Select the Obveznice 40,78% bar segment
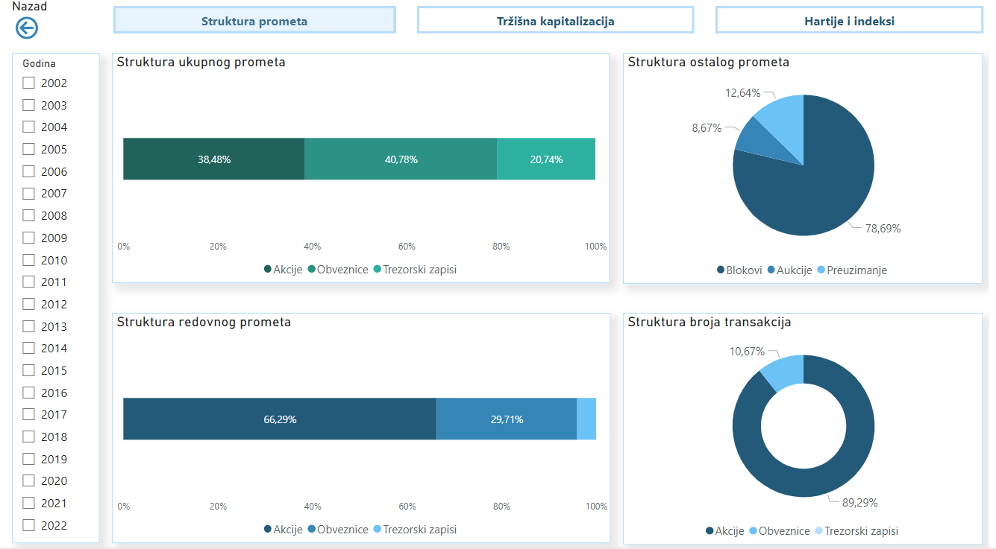Screen dimensions: 996x549 tap(401, 159)
